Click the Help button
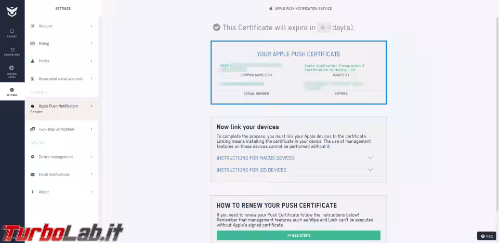This screenshot has height=243, width=499. pos(487,236)
